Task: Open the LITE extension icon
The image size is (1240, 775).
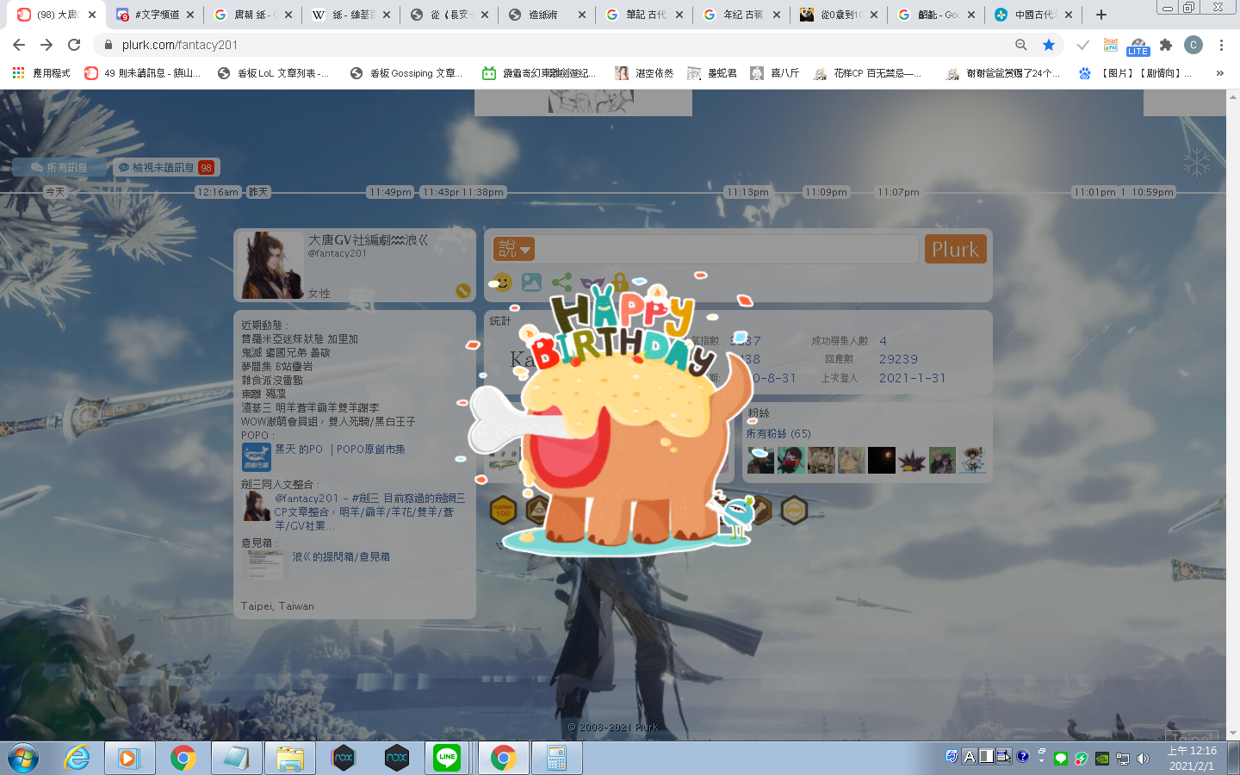Action: pyautogui.click(x=1138, y=46)
